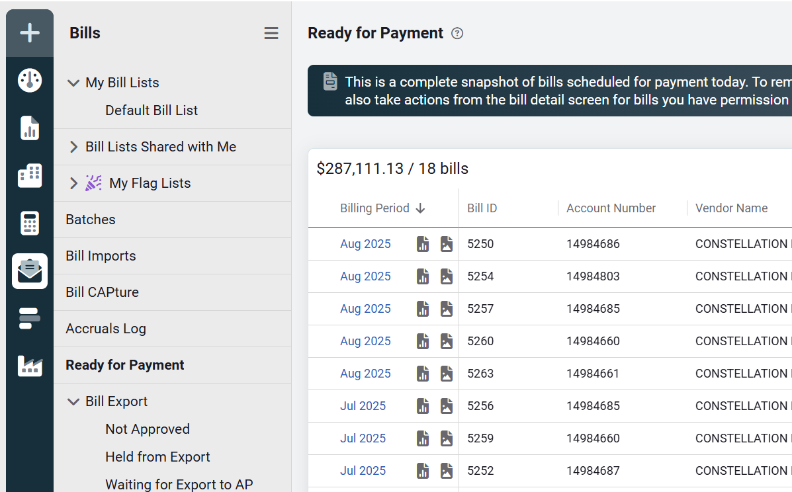This screenshot has width=792, height=492.
Task: Click the My Flag Lists confetti icon
Action: tap(93, 183)
